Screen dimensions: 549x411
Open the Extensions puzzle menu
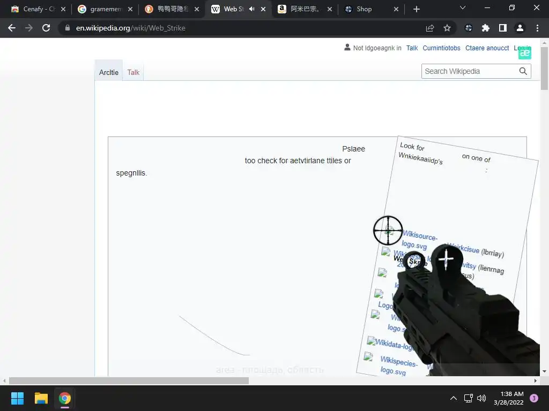pos(486,28)
